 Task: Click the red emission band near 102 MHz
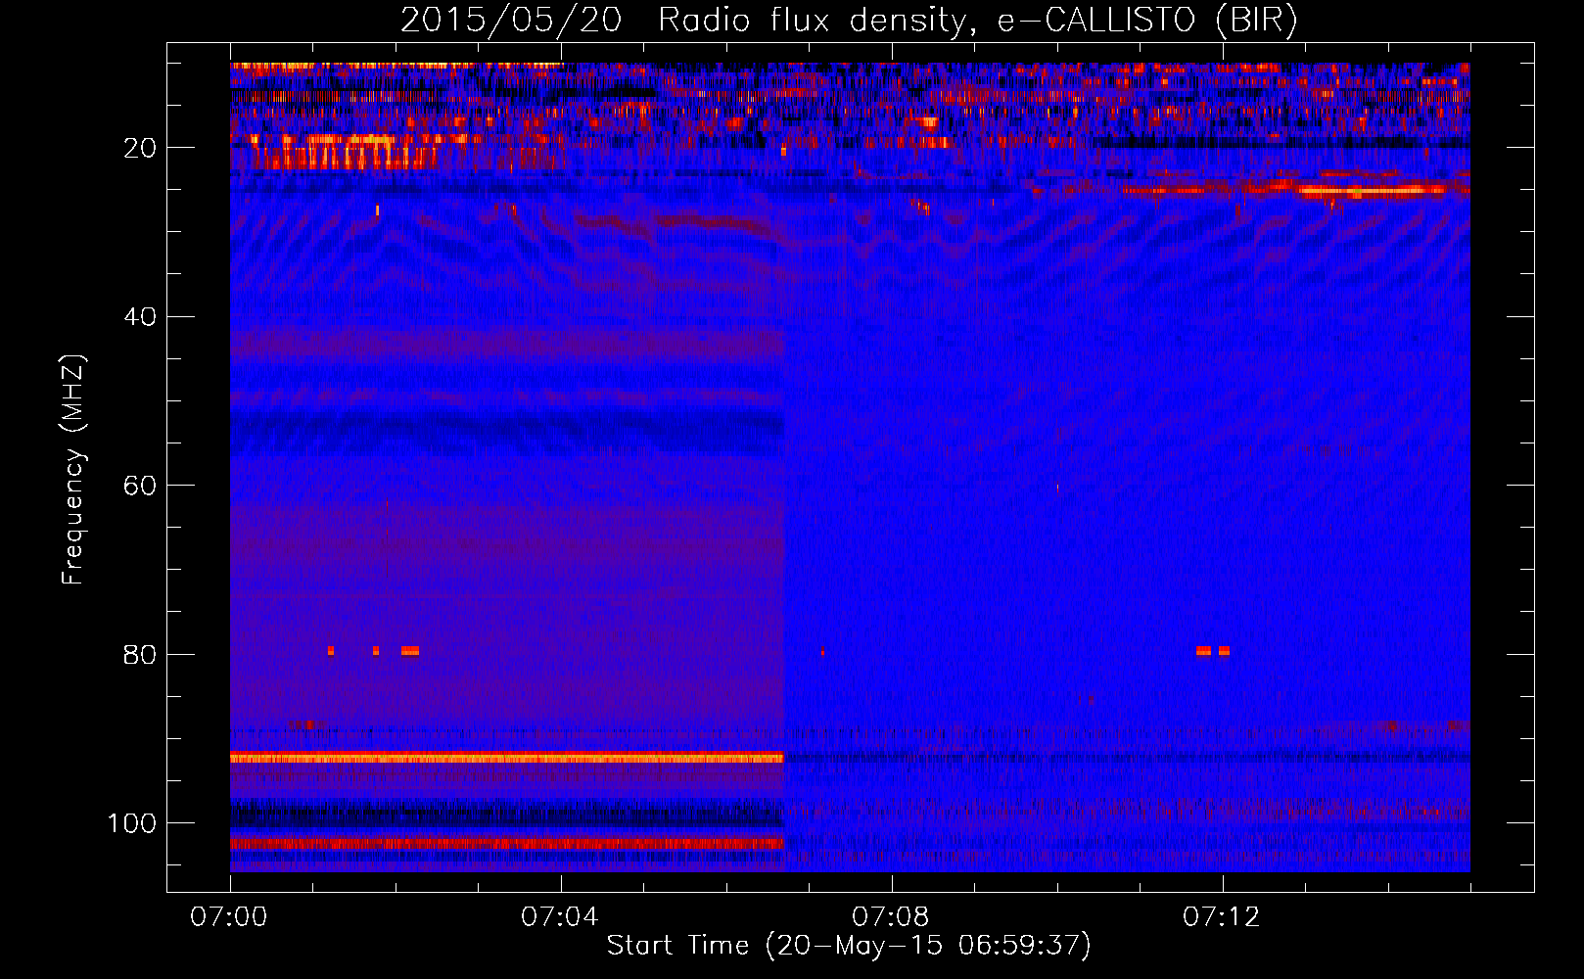pyautogui.click(x=507, y=843)
